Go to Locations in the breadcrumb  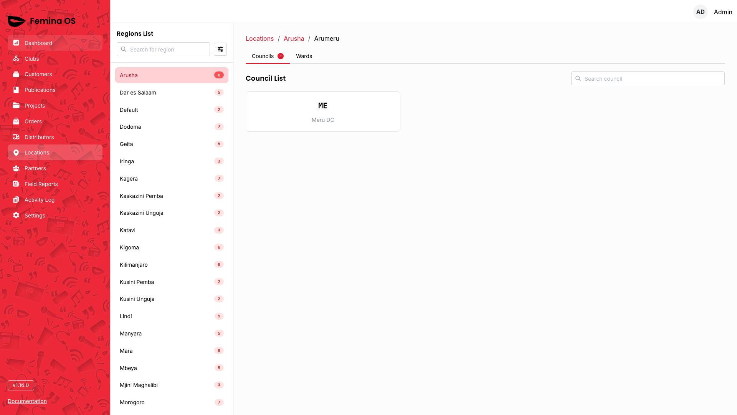[x=259, y=38]
